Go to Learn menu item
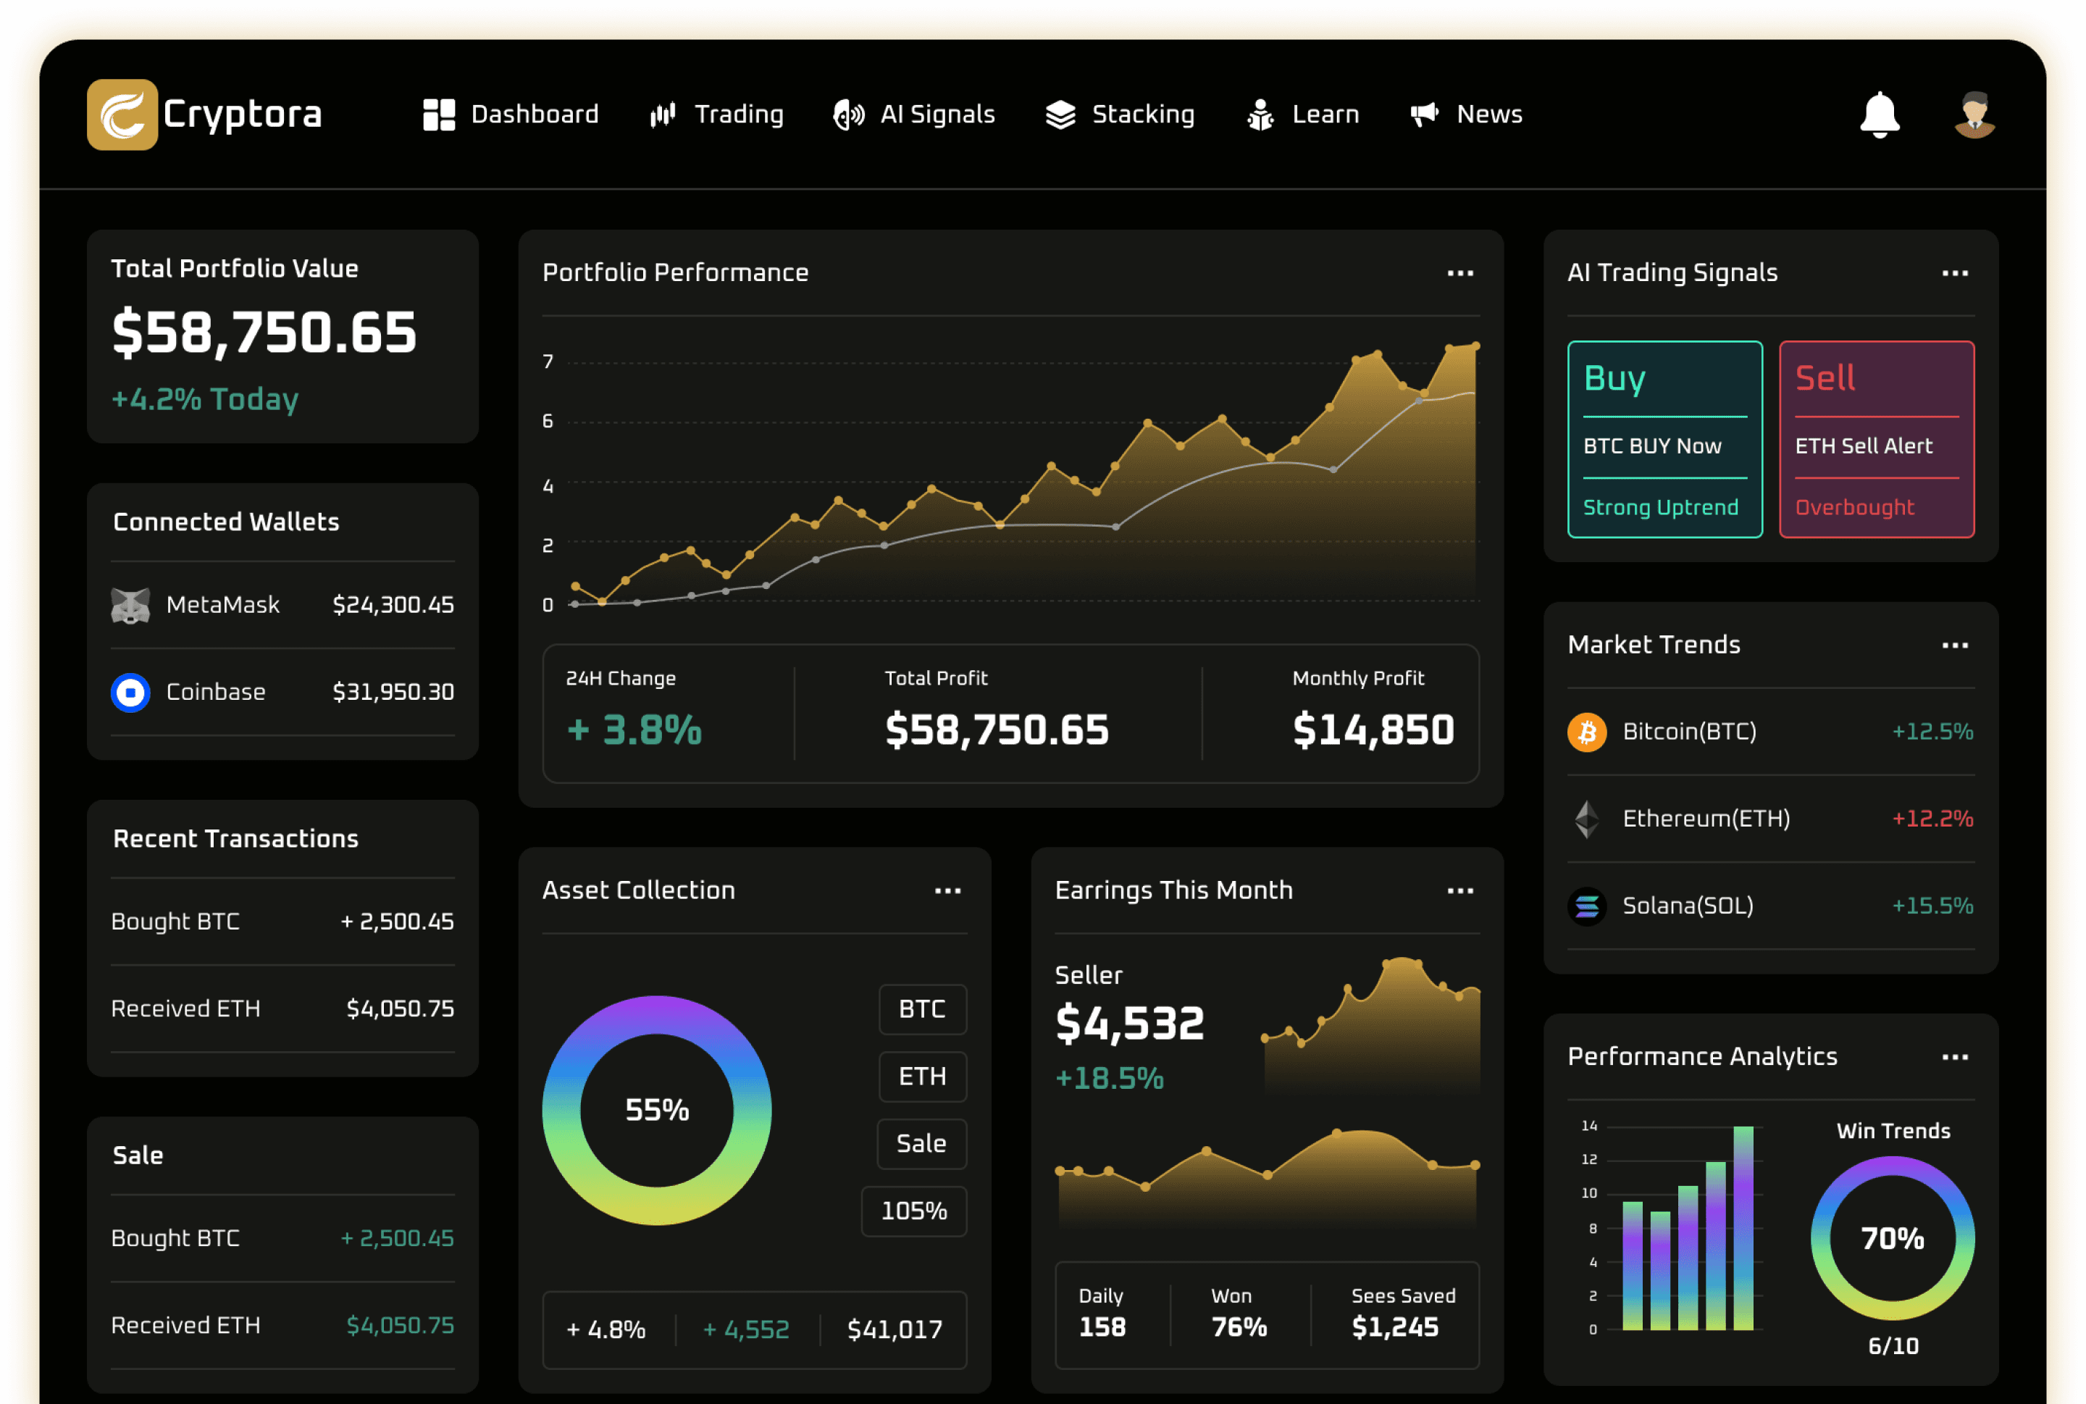Viewport: 2086px width, 1404px height. click(x=1302, y=114)
